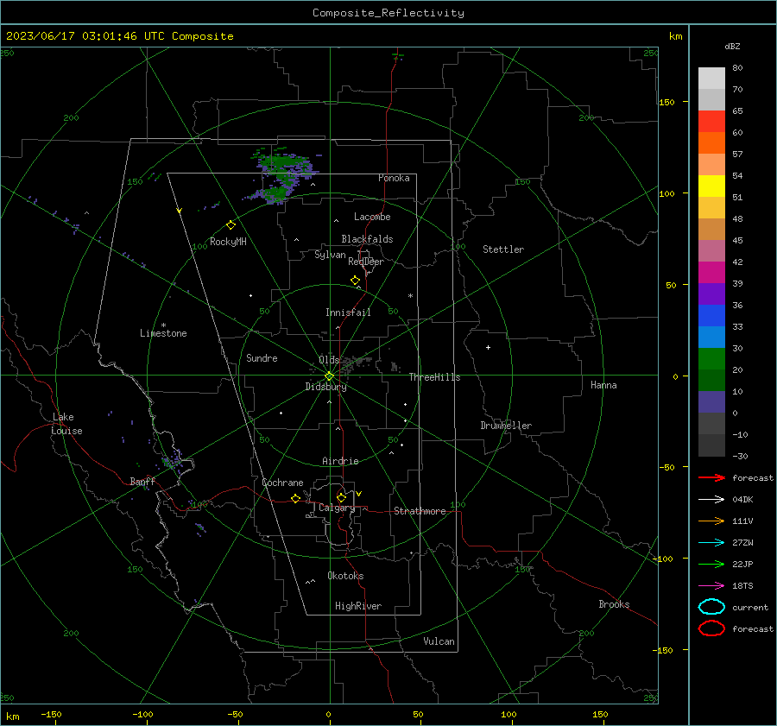Select the yellow 54 dBZ color swatch
777x726 pixels.
click(x=711, y=186)
